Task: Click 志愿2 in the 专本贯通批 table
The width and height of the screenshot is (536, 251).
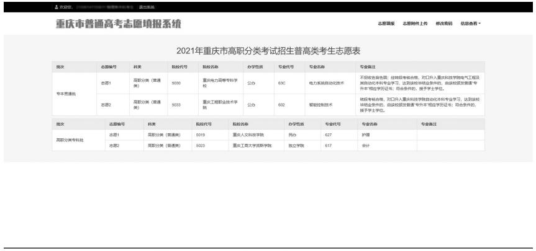Action: [x=106, y=105]
